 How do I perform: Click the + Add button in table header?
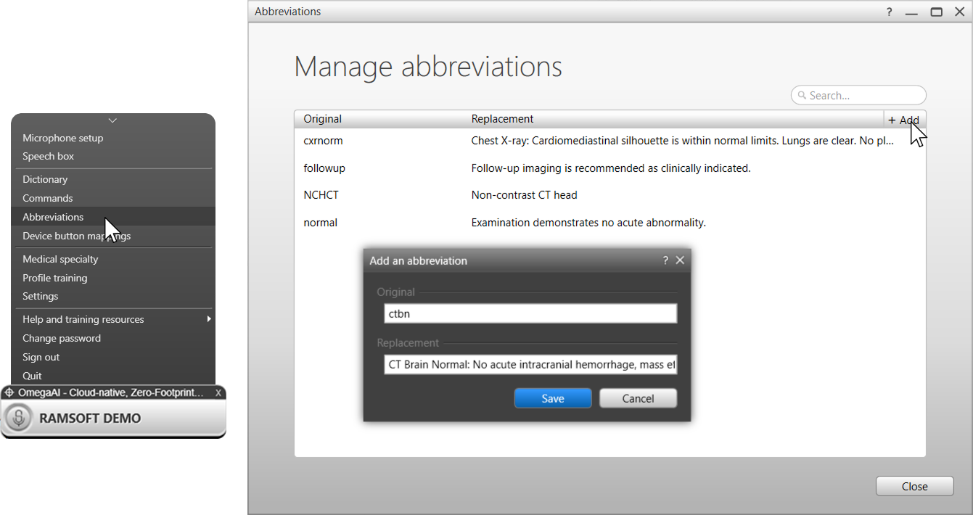(x=904, y=120)
